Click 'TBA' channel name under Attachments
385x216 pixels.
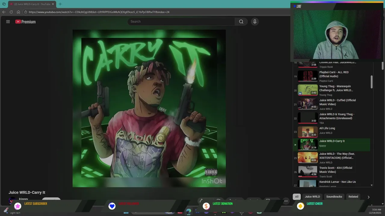pyautogui.click(x=322, y=123)
